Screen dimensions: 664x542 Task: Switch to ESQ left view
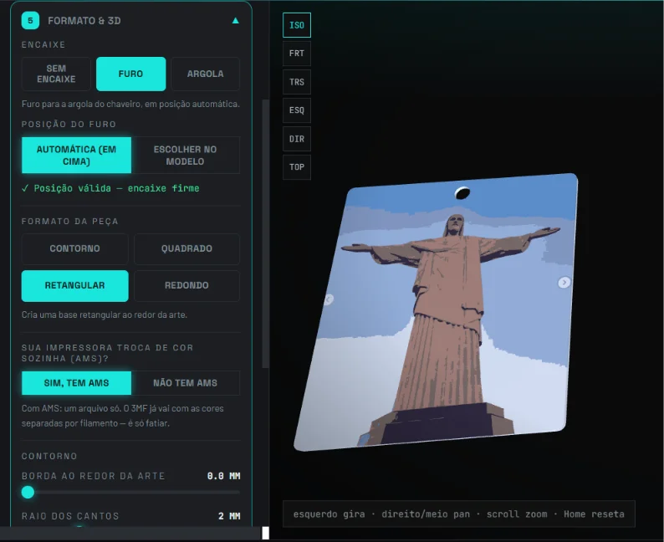coord(297,110)
